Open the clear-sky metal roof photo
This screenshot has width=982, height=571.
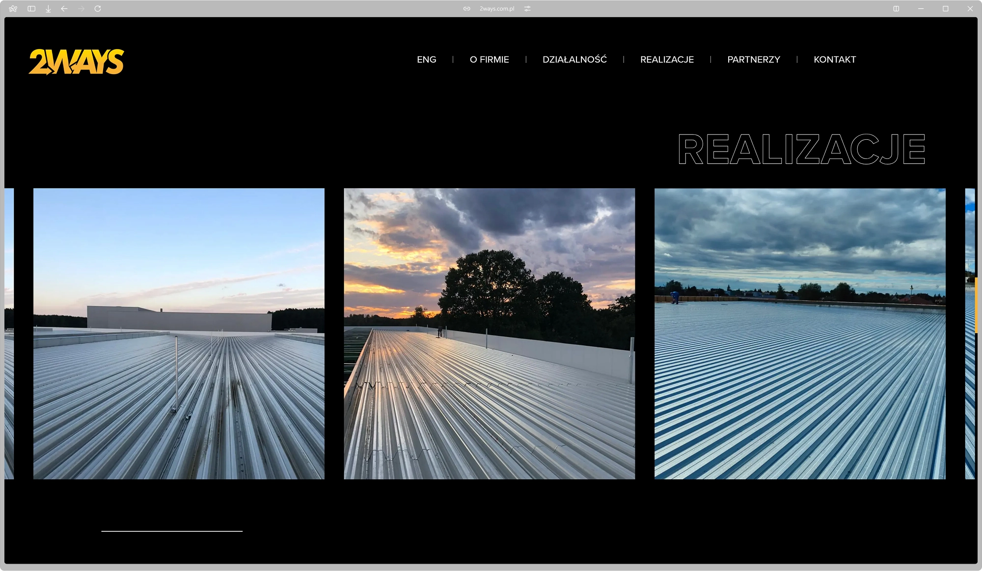pyautogui.click(x=179, y=334)
